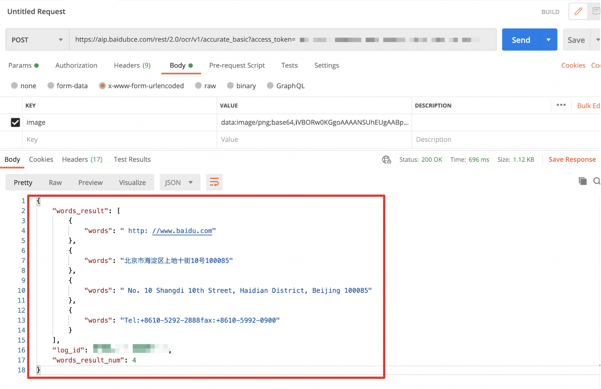Click the blue Send button
601x389 pixels.
(521, 40)
